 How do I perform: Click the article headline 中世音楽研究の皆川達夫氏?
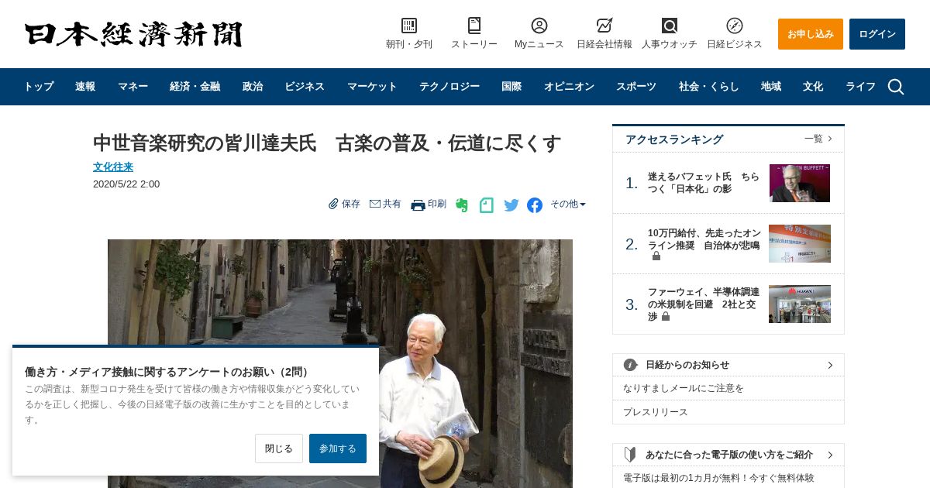[x=327, y=143]
